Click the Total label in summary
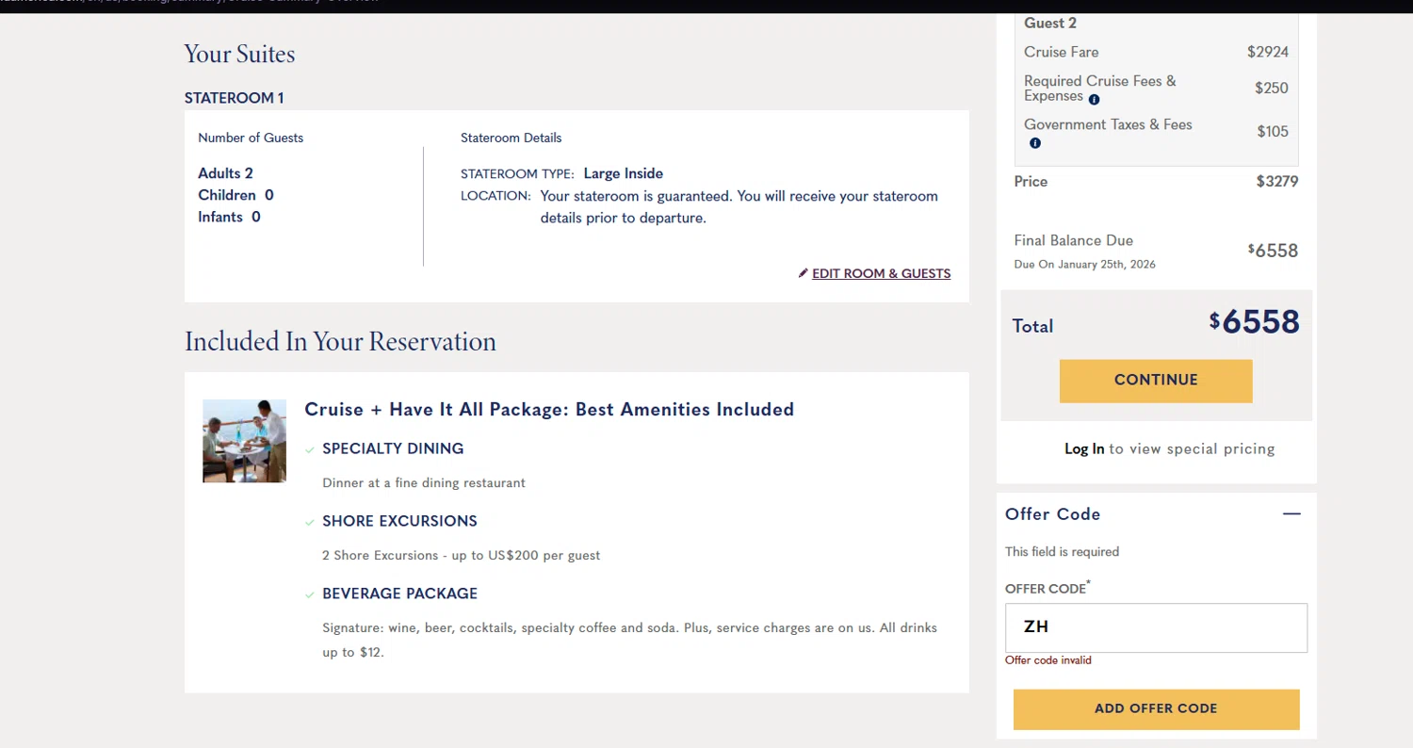The height and width of the screenshot is (748, 1413). (x=1032, y=327)
